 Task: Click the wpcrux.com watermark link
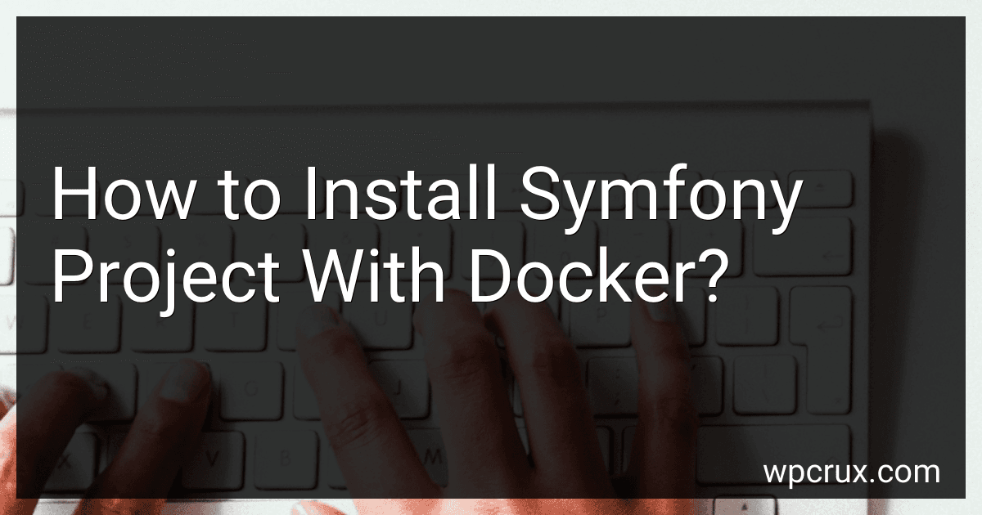click(x=851, y=472)
